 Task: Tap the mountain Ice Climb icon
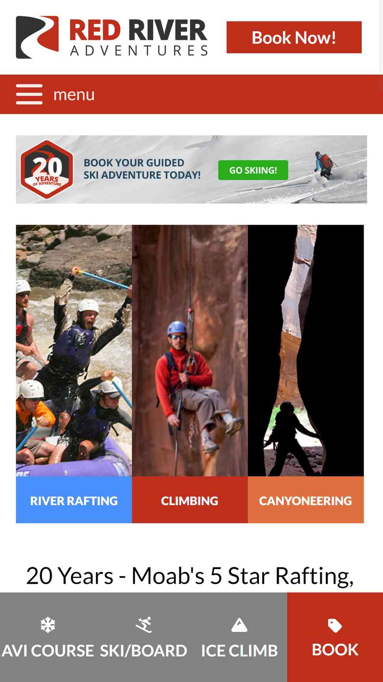click(239, 625)
